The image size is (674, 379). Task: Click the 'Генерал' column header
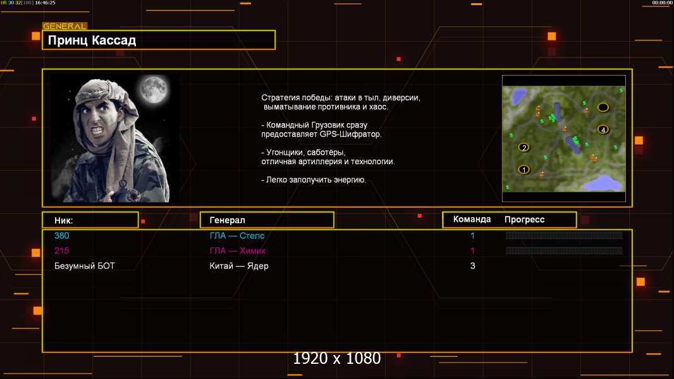(x=267, y=220)
